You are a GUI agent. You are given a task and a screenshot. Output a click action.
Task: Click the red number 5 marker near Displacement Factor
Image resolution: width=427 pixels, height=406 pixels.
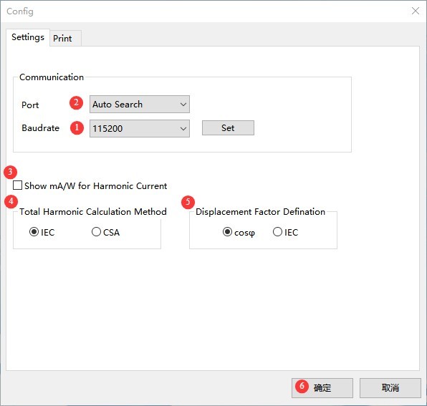click(x=188, y=202)
